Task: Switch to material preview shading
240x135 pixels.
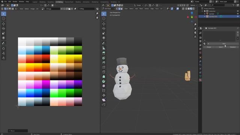Action: [191, 9]
